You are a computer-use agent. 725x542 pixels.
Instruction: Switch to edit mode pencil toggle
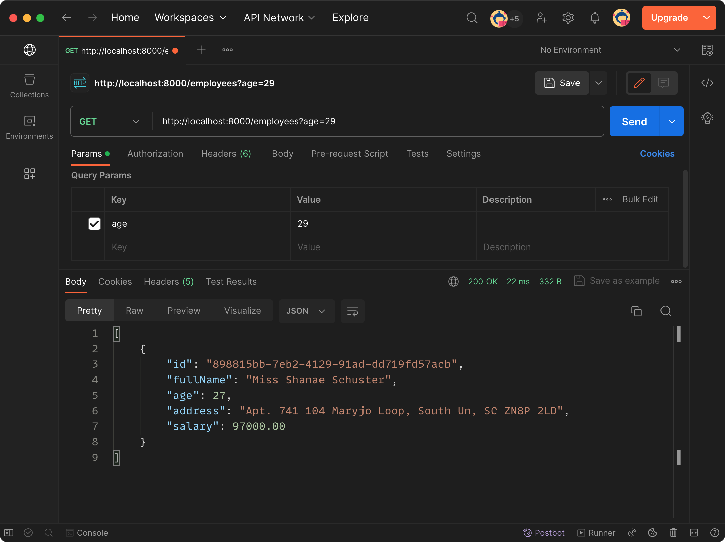[x=639, y=83]
